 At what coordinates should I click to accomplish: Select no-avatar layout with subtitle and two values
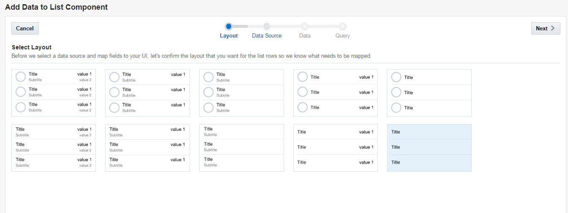point(54,148)
